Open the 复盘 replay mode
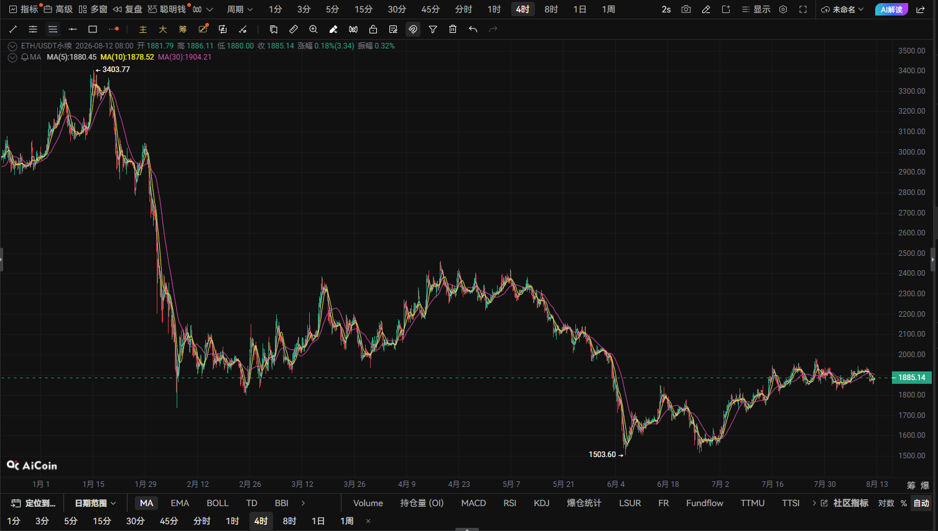This screenshot has height=531, width=938. click(128, 9)
